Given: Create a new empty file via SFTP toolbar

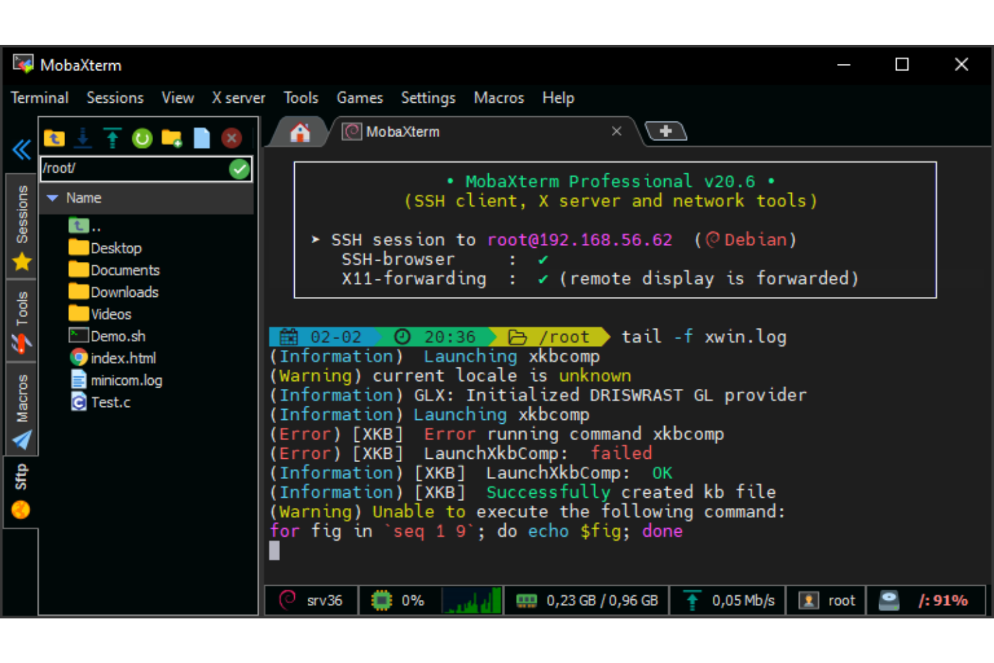Looking at the screenshot, I should 201,138.
